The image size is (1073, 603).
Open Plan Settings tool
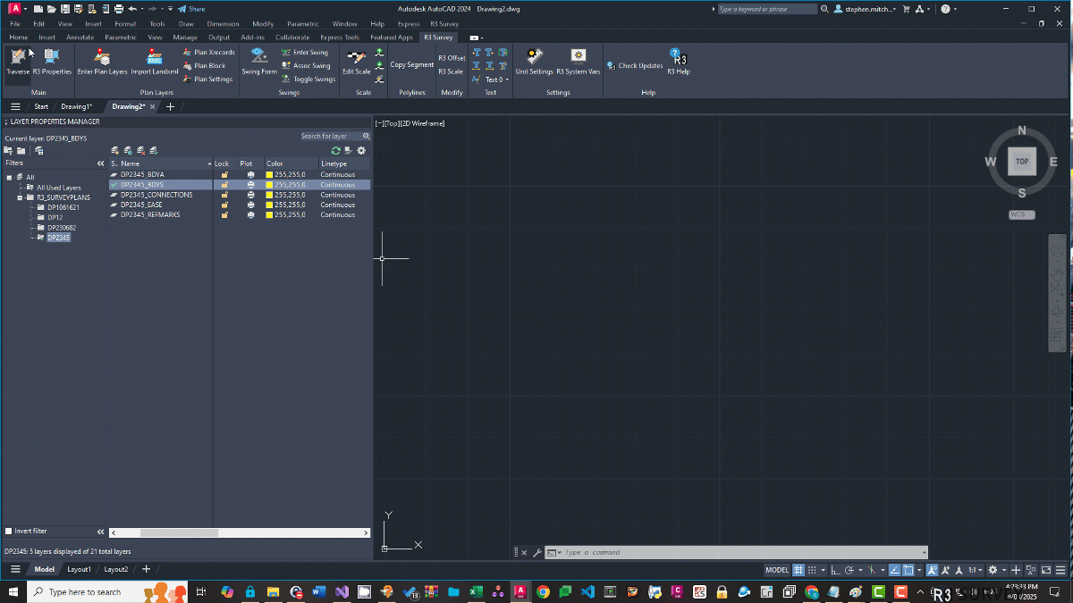point(207,80)
